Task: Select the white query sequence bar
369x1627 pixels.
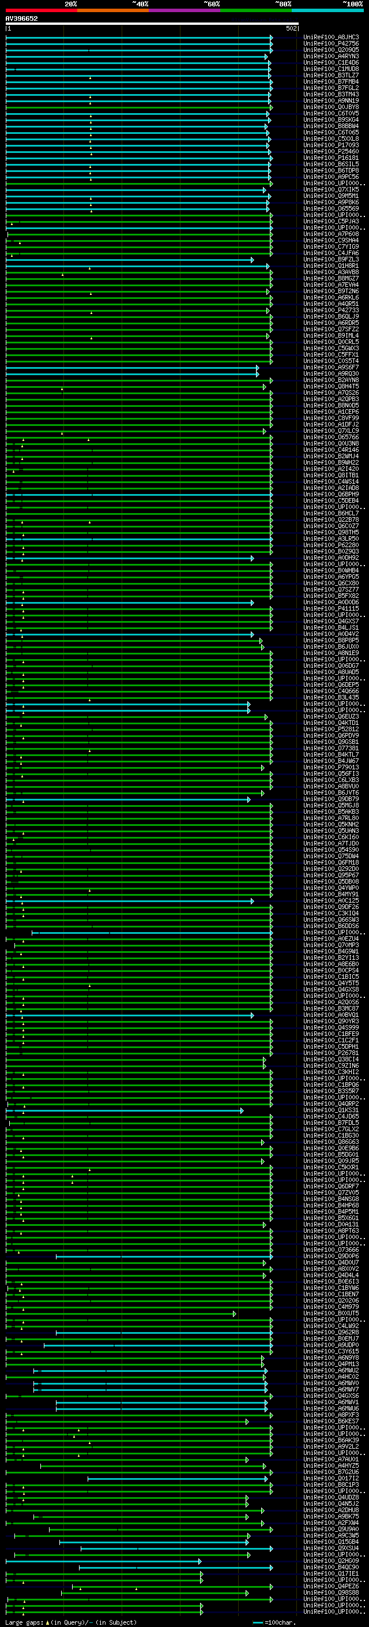Action: 152,23
